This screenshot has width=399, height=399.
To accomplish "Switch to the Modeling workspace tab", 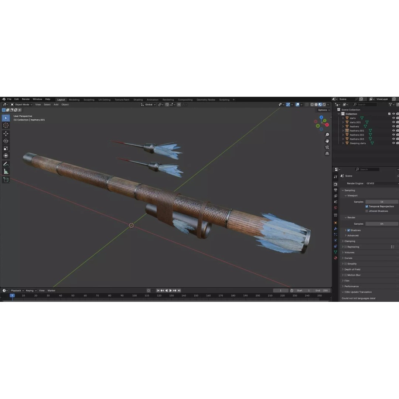I will point(74,100).
